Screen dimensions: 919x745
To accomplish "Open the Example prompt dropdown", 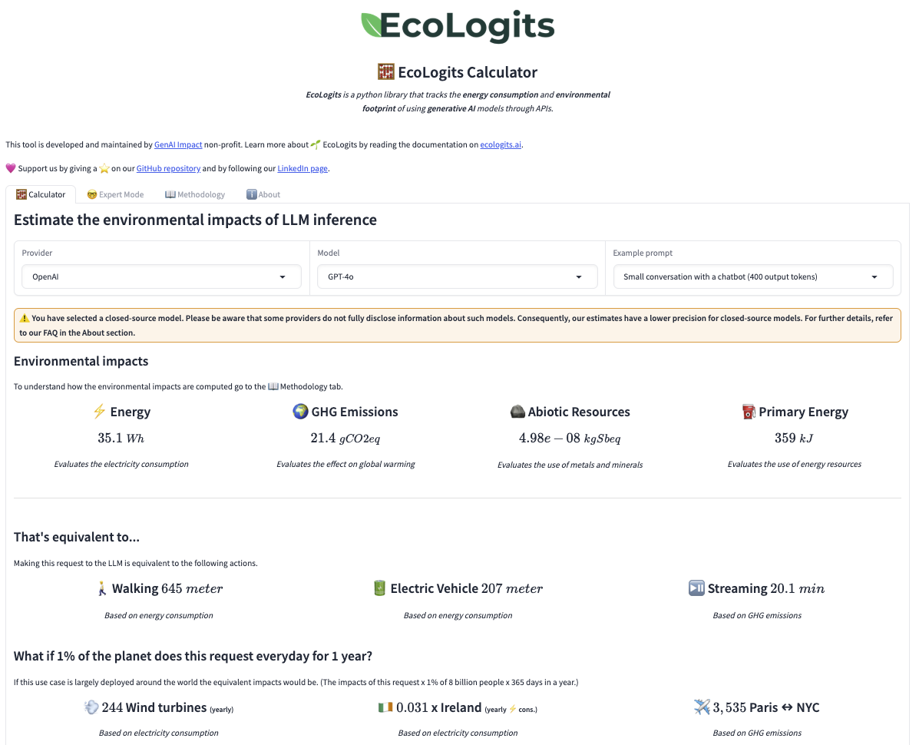I will point(753,276).
